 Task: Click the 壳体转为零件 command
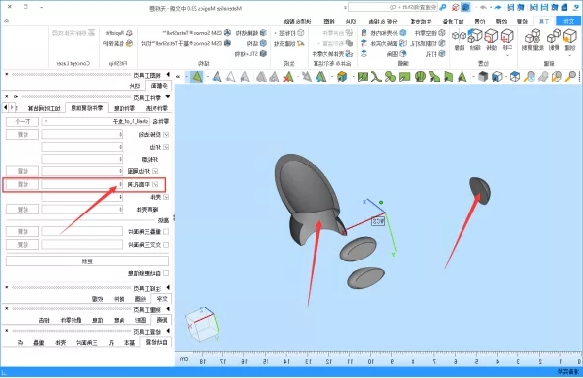(x=331, y=54)
